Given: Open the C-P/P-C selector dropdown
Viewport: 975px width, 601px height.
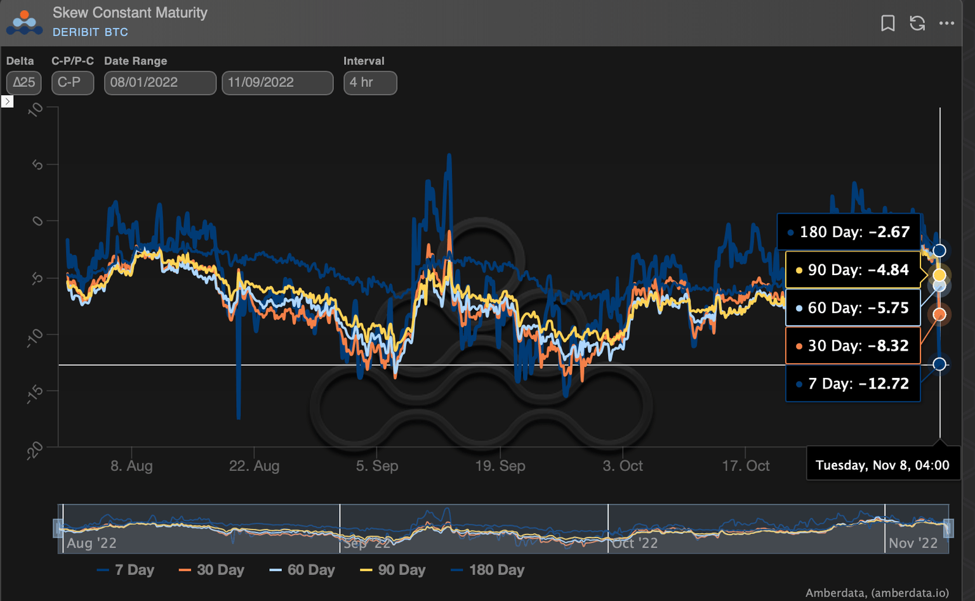Looking at the screenshot, I should tap(72, 82).
